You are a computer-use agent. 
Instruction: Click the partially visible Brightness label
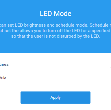pyautogui.click(x=4, y=65)
